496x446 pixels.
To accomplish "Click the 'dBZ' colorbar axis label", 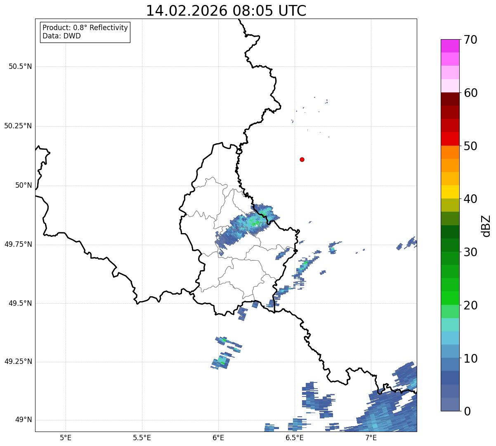I will (487, 225).
